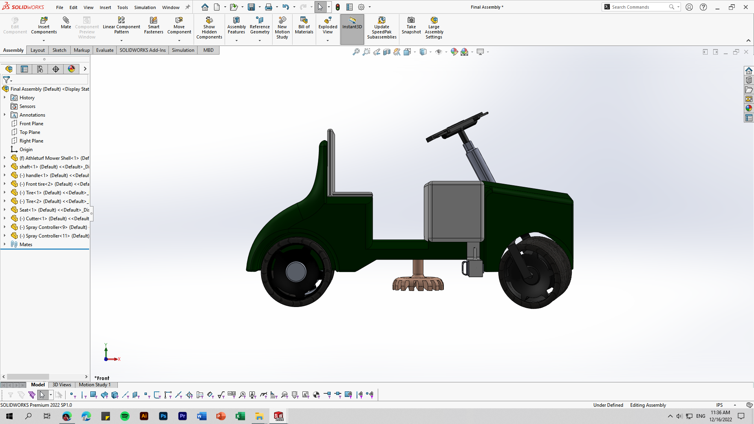Toggle the selection arrow tool in top bar

tap(320, 7)
